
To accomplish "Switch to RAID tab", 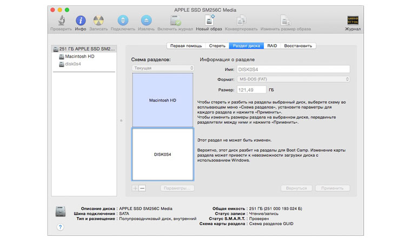I will click(272, 46).
